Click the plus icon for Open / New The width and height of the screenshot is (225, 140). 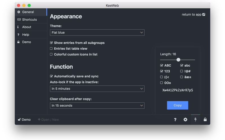[x=39, y=119]
